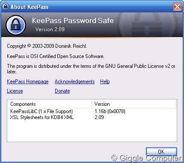This screenshot has height=163, width=184.
Task: Open the KeePass Homepage link
Action: click(x=28, y=81)
